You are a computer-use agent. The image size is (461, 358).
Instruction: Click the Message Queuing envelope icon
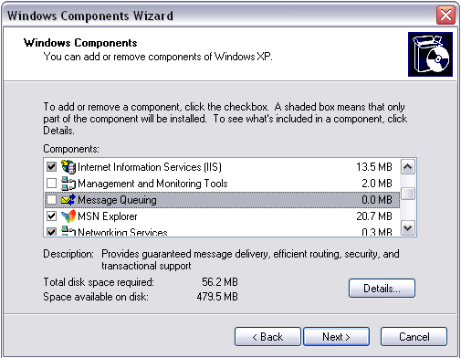pyautogui.click(x=68, y=200)
